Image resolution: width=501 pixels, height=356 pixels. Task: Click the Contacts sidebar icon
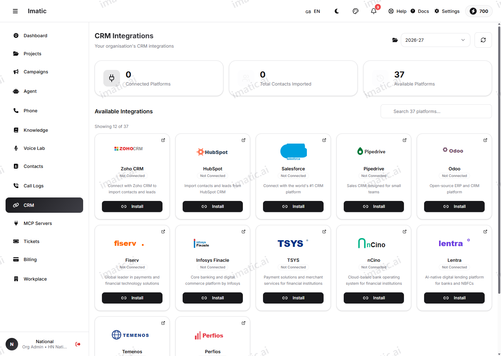coord(16,166)
